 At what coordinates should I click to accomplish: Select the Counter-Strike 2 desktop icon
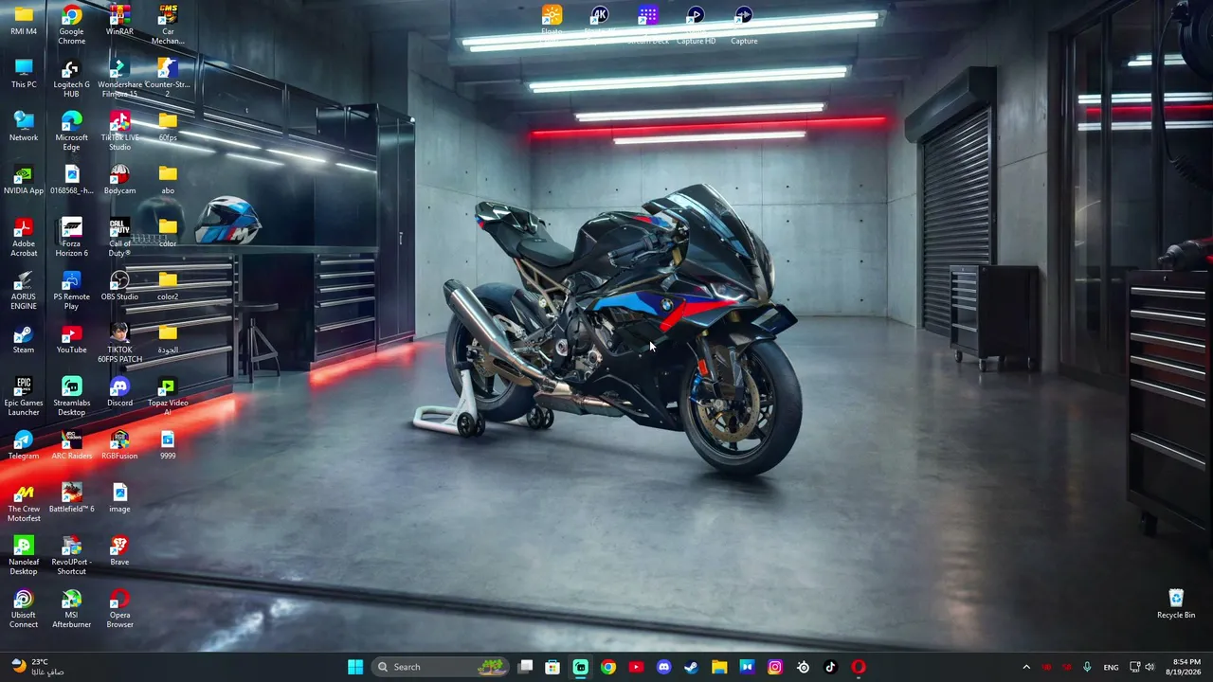pyautogui.click(x=168, y=78)
